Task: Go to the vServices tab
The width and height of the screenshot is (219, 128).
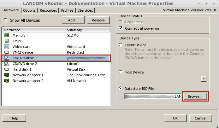Action: pyautogui.click(x=86, y=10)
